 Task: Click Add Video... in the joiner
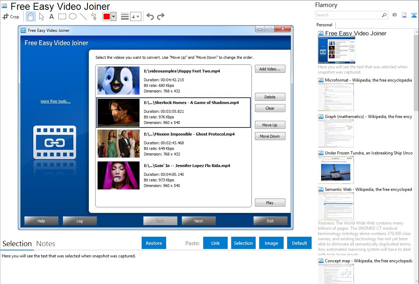click(270, 69)
